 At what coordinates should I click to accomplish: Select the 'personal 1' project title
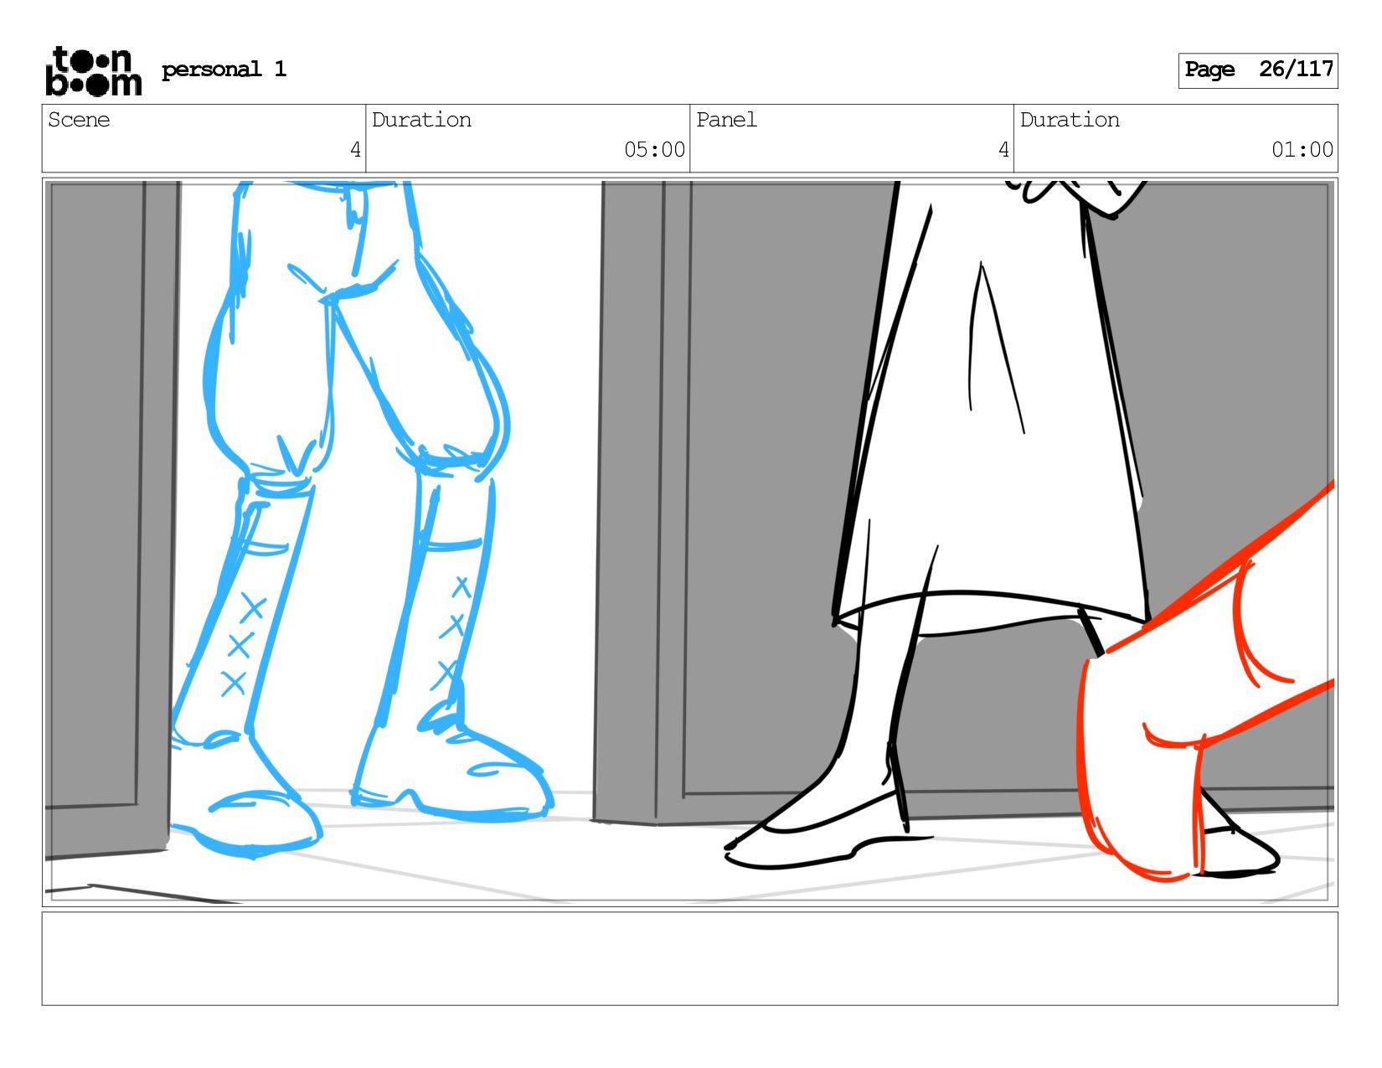224,70
